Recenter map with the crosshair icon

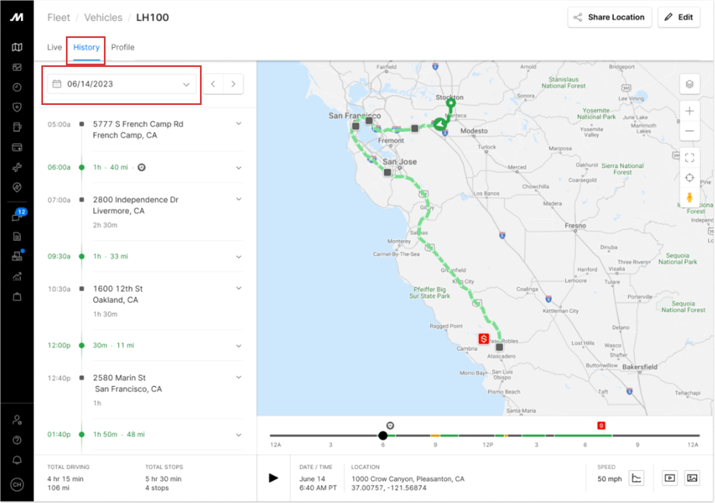click(689, 178)
